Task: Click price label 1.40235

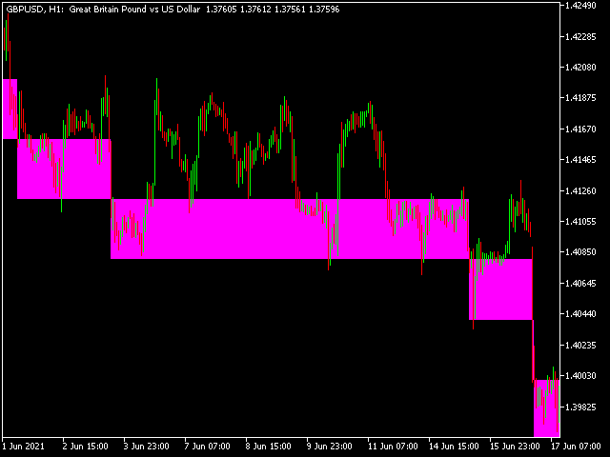Action: click(x=580, y=345)
